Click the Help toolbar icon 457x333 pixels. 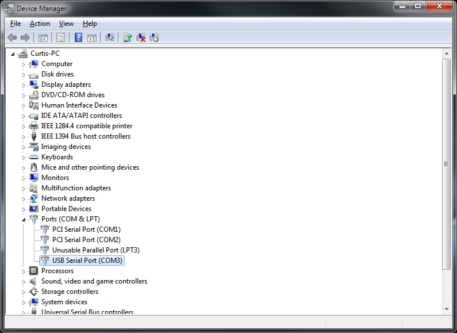[78, 37]
